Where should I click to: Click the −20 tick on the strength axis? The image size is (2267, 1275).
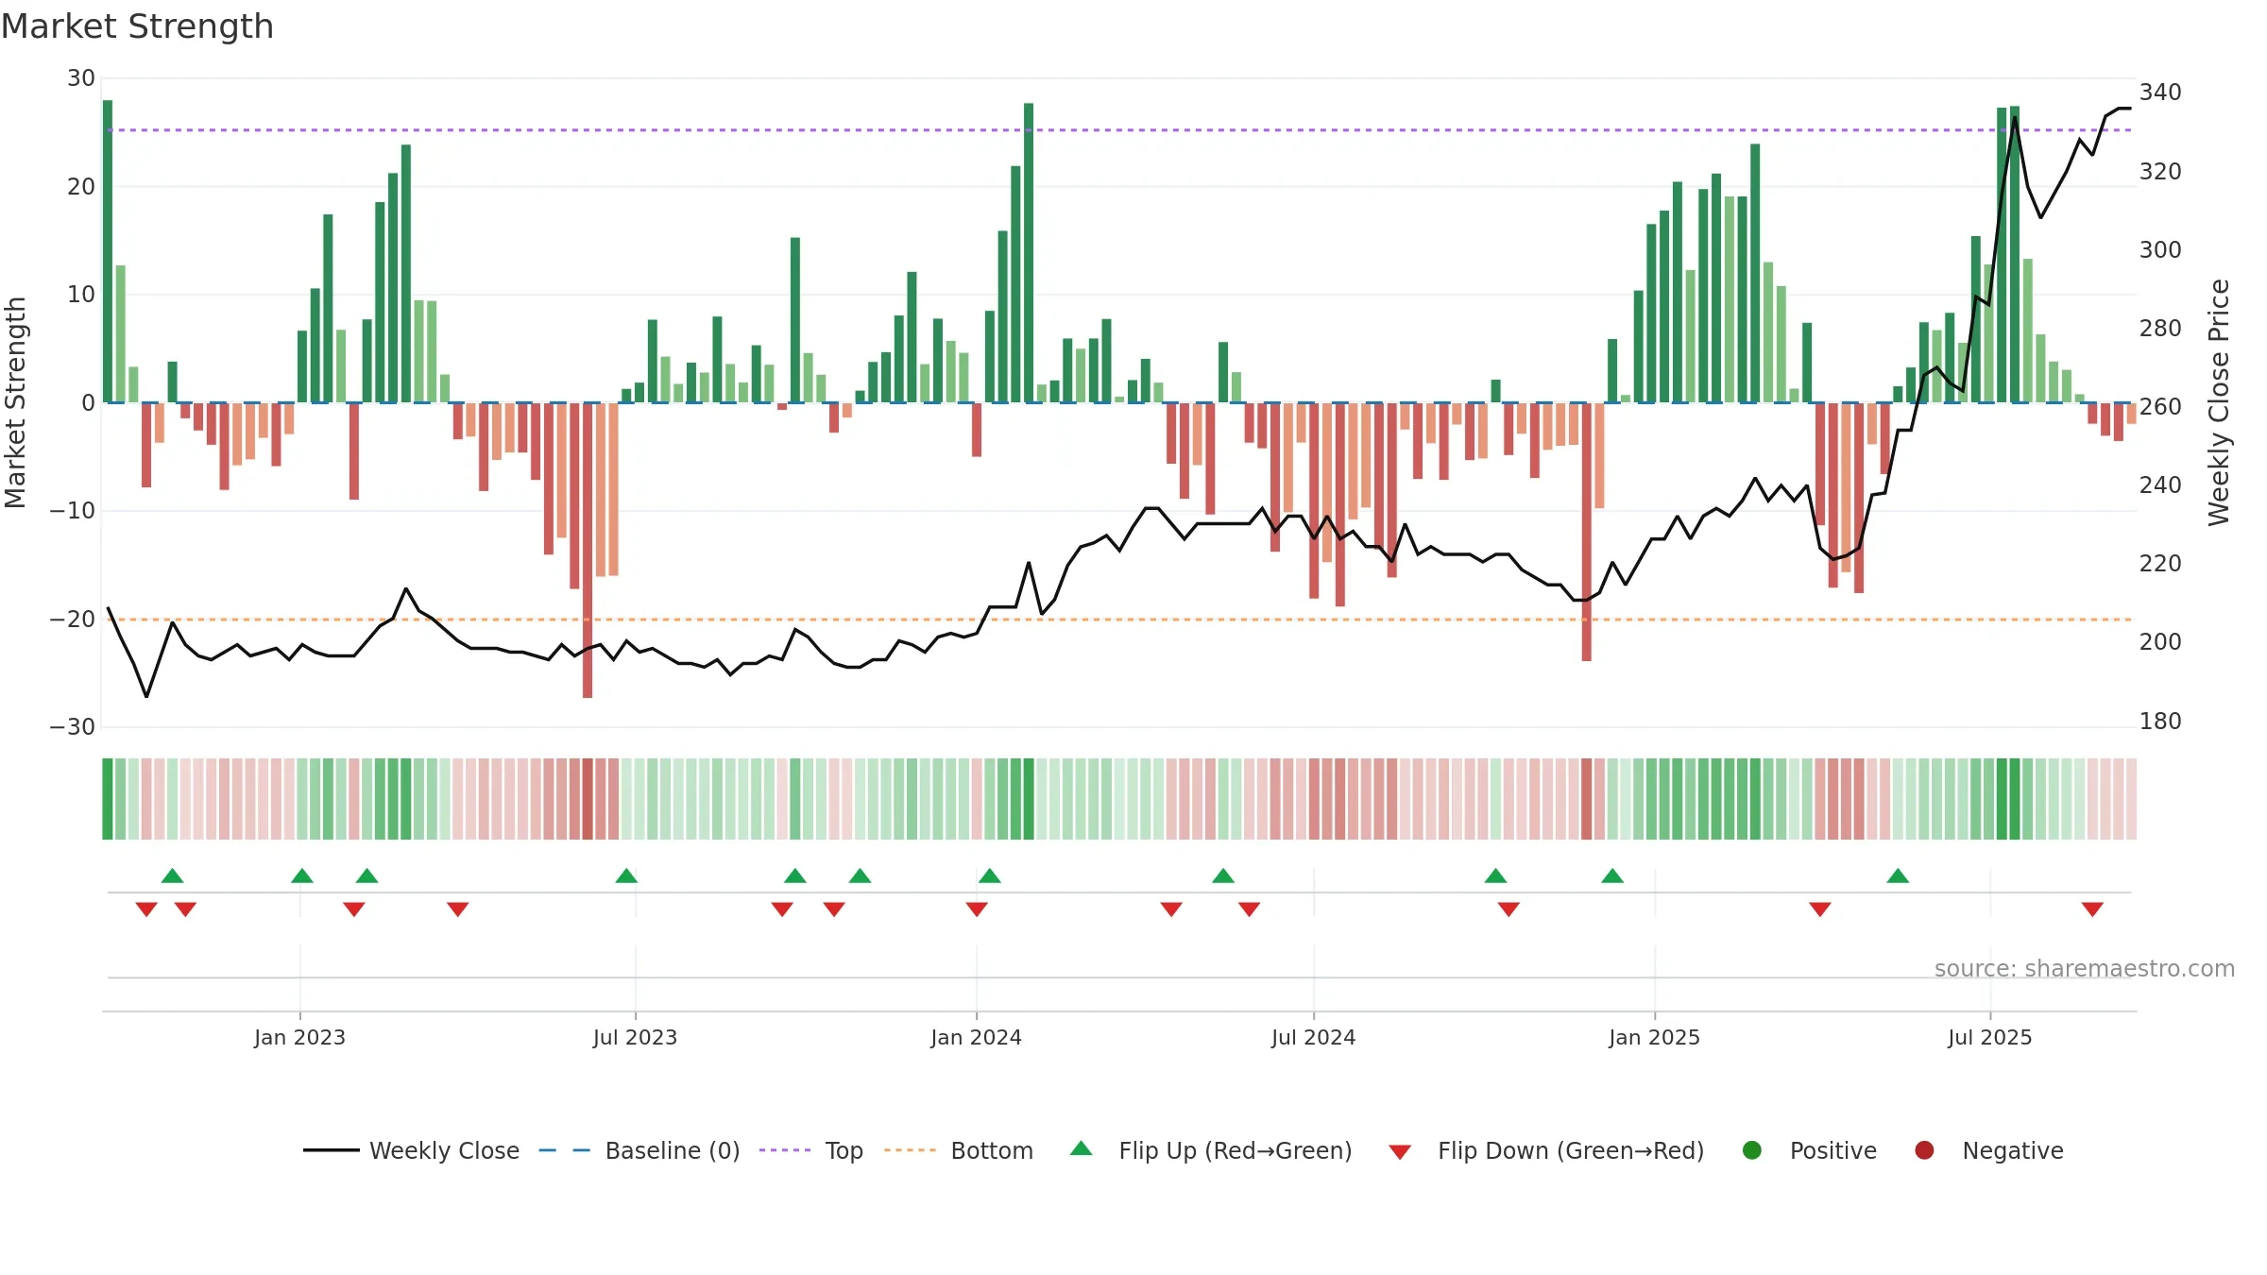coord(73,620)
